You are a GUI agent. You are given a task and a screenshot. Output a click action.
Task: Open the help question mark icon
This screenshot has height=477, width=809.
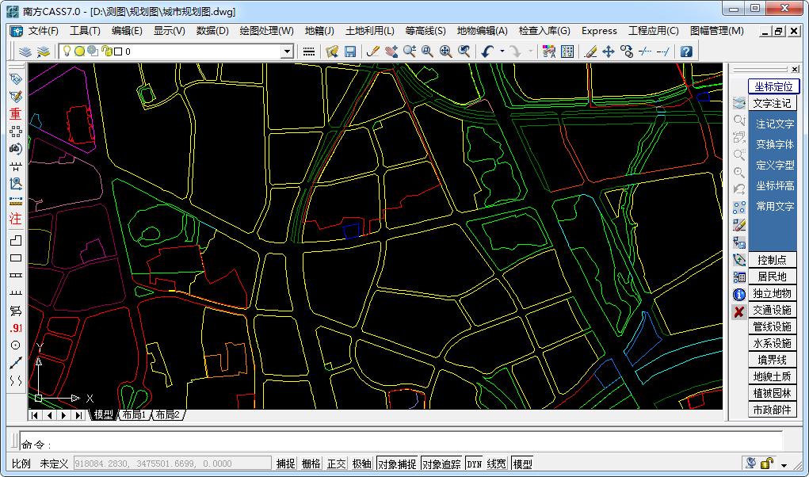click(x=686, y=52)
